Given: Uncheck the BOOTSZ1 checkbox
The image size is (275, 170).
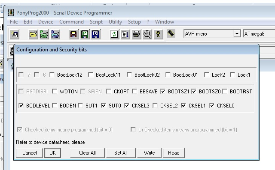Looking at the screenshot, I should coord(163,91).
